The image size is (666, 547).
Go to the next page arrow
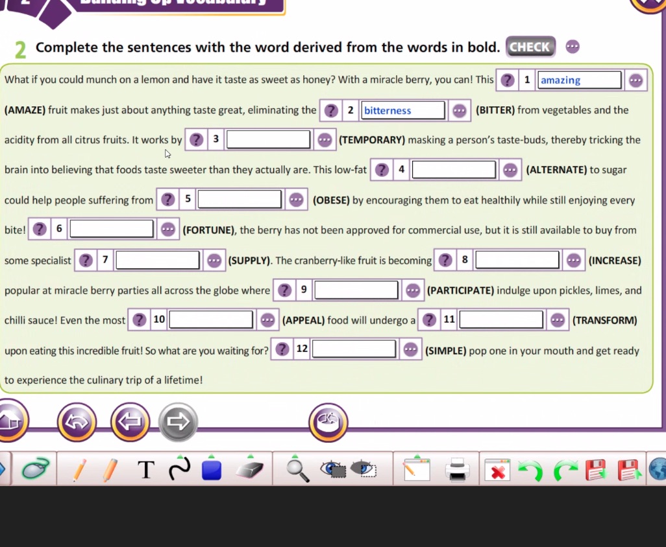(178, 422)
